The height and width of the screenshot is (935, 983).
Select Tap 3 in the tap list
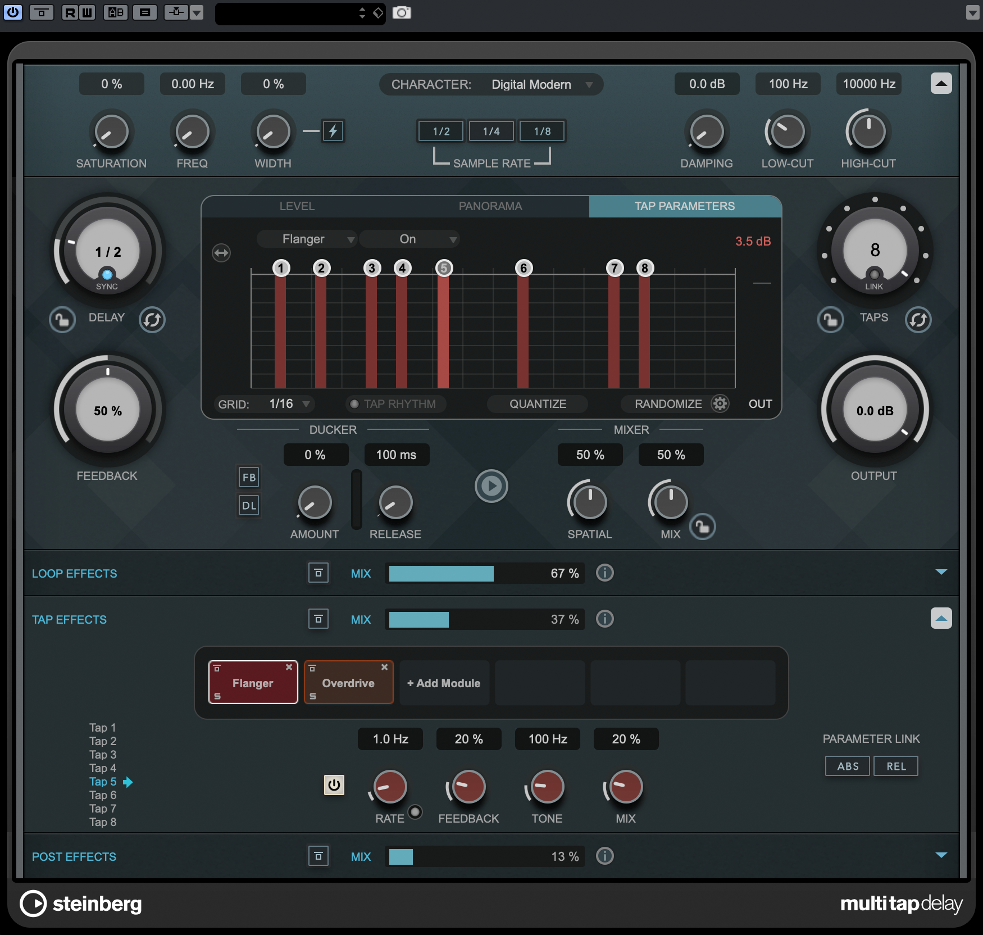tap(103, 755)
